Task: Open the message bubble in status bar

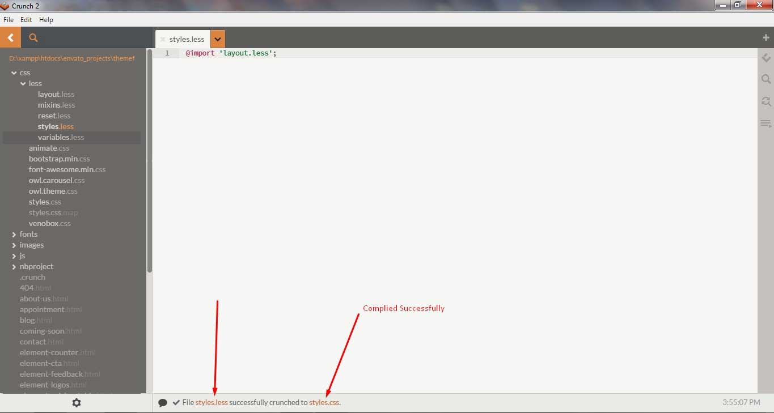Action: [163, 403]
